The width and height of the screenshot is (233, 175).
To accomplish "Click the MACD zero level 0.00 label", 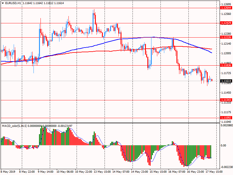I will (223, 145).
